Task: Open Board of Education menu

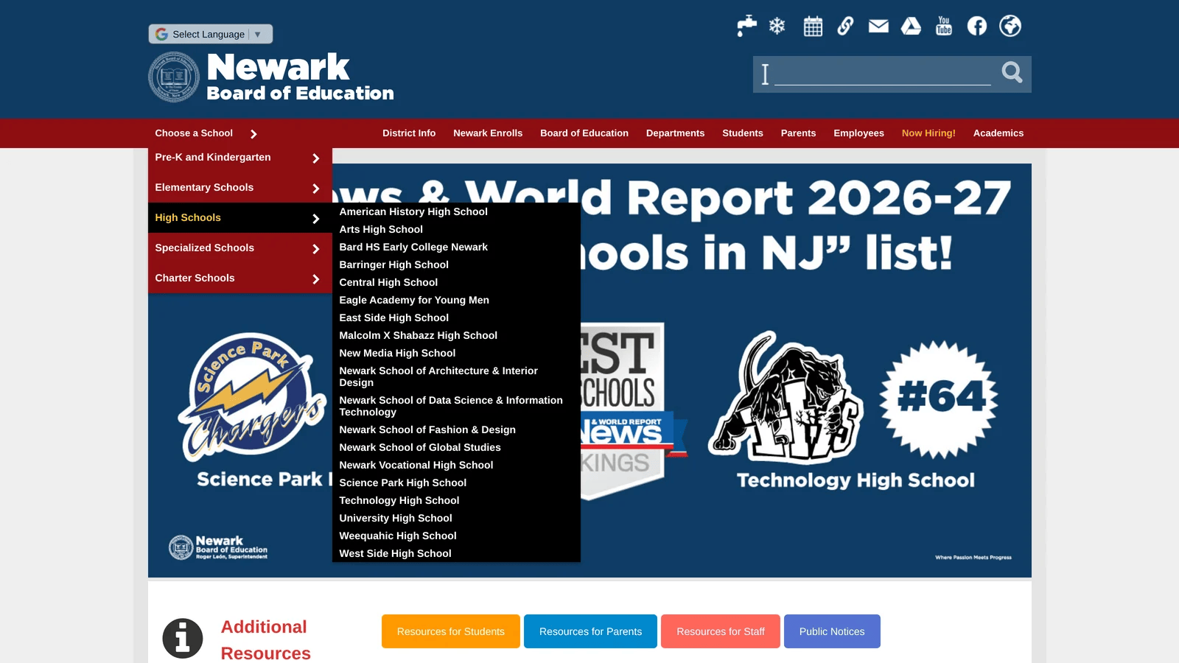Action: pos(584,133)
